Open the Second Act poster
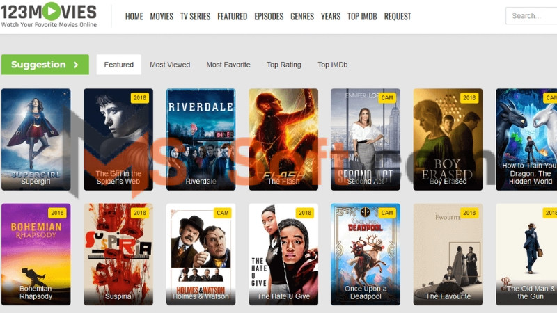Screen dimensions: 557x313 pyautogui.click(x=366, y=140)
